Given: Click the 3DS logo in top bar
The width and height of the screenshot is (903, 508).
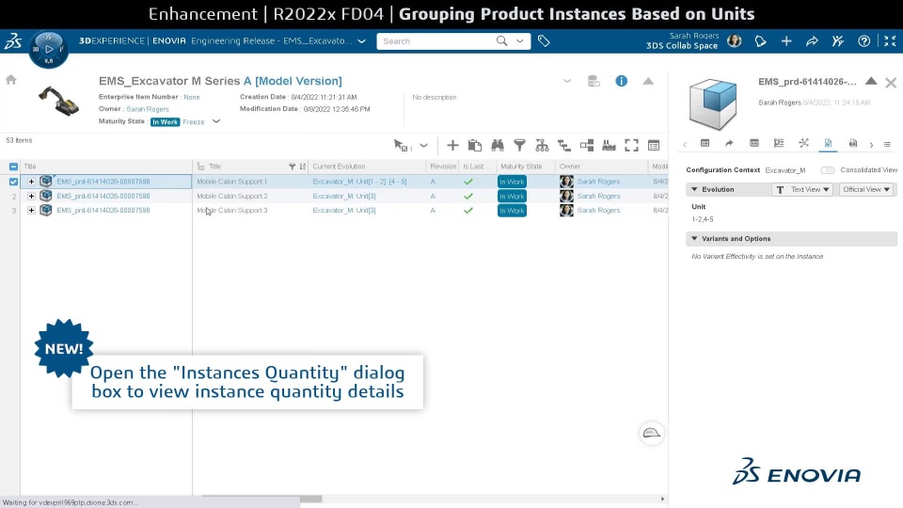Looking at the screenshot, I should point(13,40).
